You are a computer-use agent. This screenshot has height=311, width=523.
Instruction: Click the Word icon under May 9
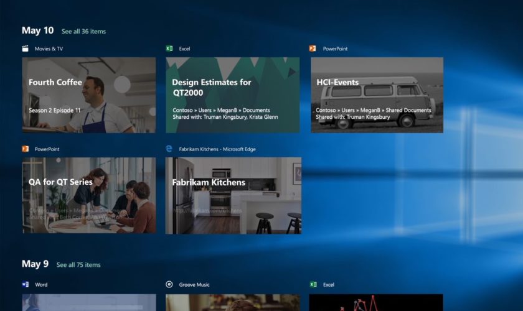coord(26,285)
